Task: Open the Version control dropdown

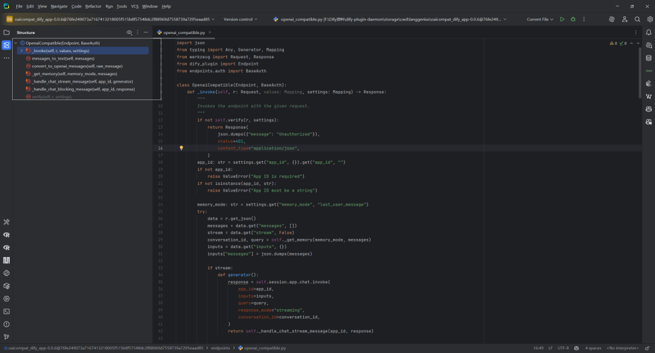Action: pyautogui.click(x=241, y=19)
